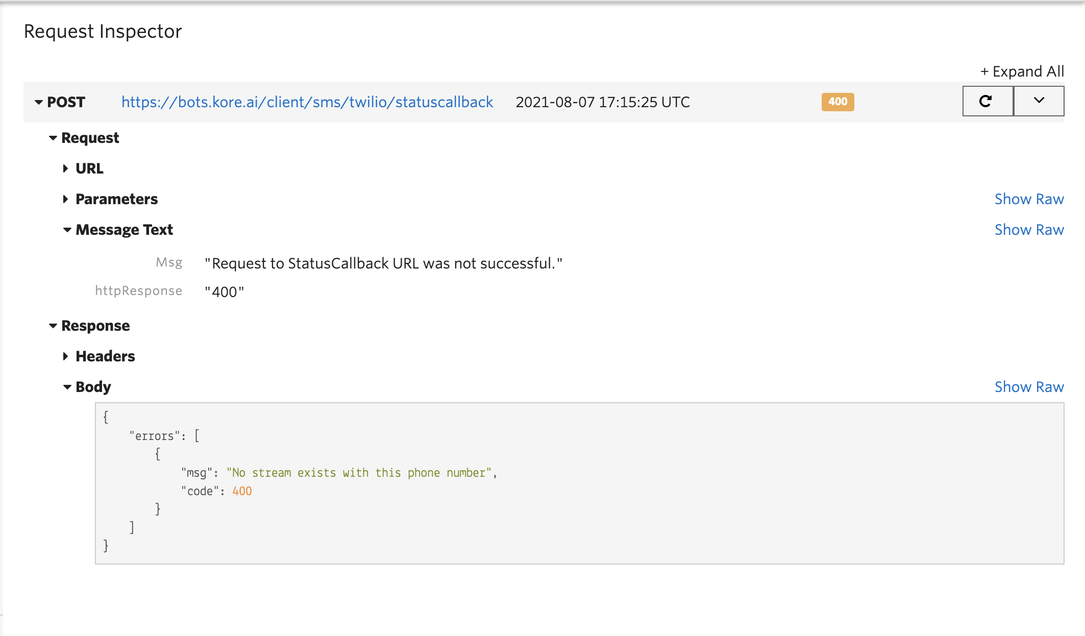Open the bots.kore.ai statuscallback URL link

point(307,102)
